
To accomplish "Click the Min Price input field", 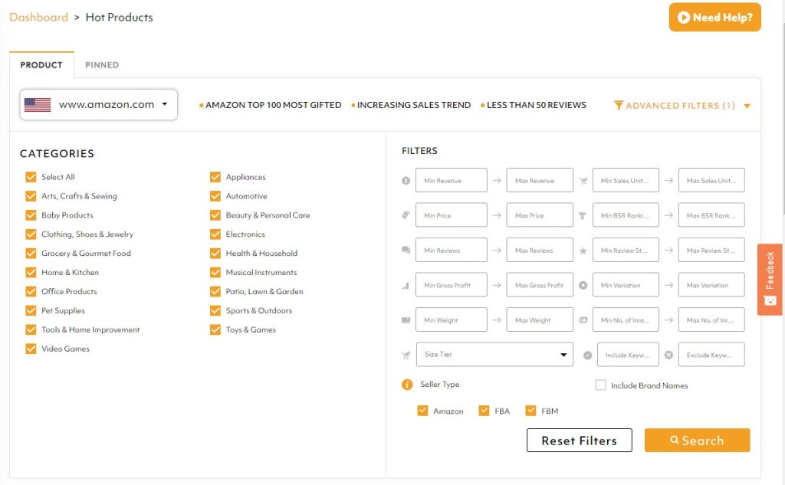I will click(x=451, y=215).
